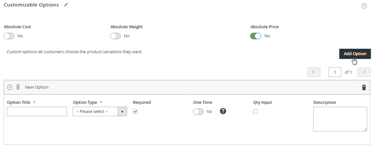
Task: Click into the Description text area
Action: 340,119
